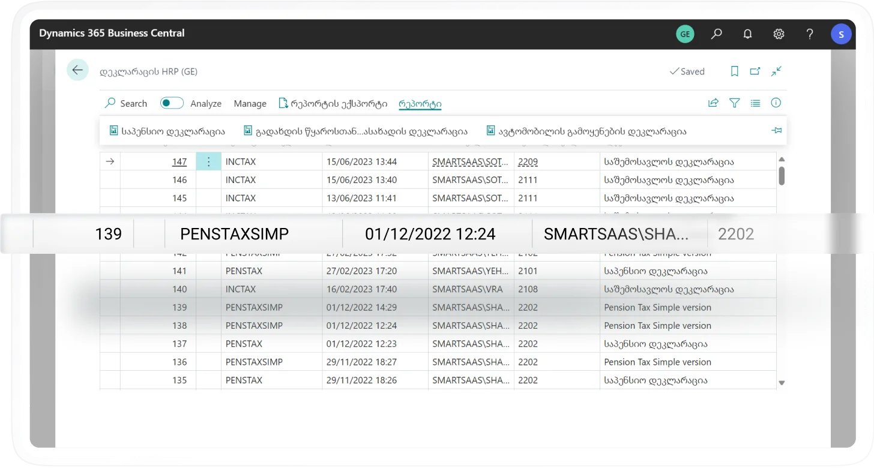Toggle the Analyze switch
This screenshot has height=468, width=874.
click(x=172, y=103)
